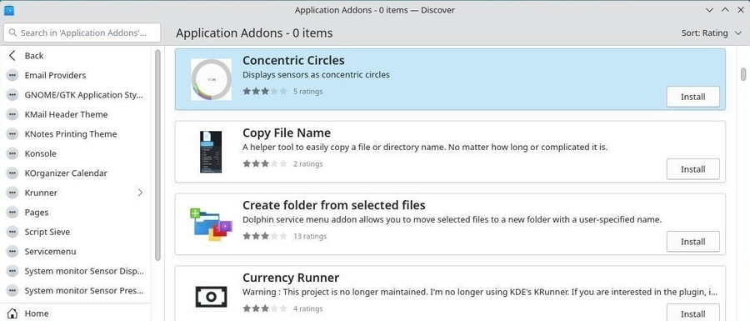Click the Back arrow icon in sidebar

tap(12, 56)
